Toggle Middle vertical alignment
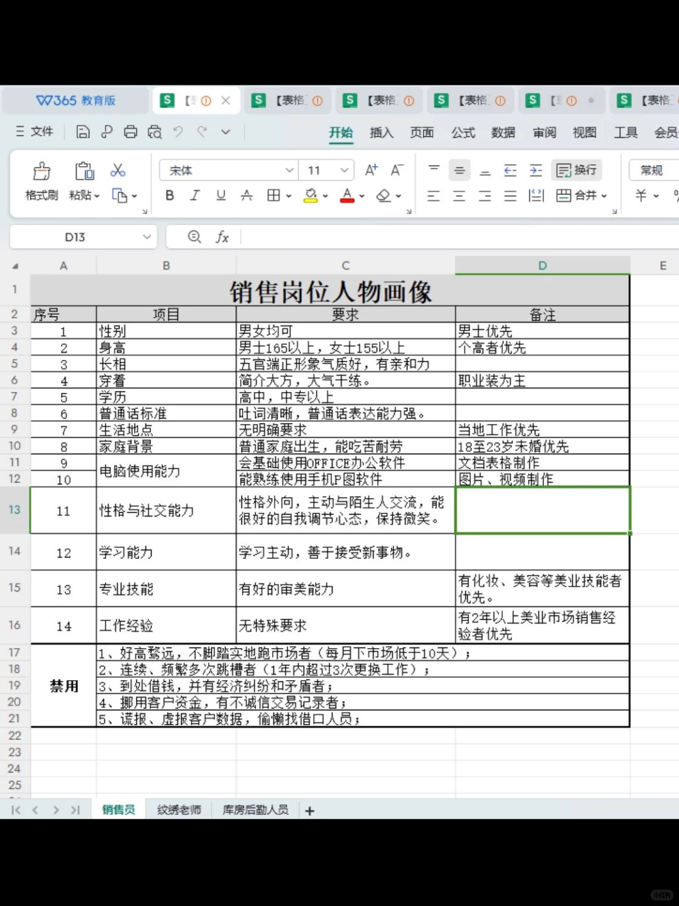Screen dimensions: 679x906 [460, 171]
